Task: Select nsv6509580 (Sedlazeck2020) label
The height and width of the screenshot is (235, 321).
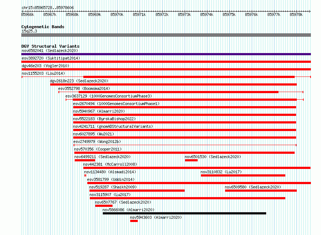Action: point(253,187)
